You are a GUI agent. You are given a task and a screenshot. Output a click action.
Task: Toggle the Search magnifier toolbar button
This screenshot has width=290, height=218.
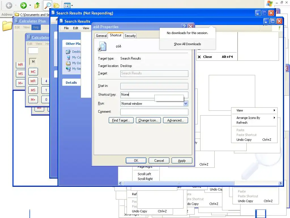click(48, 5)
